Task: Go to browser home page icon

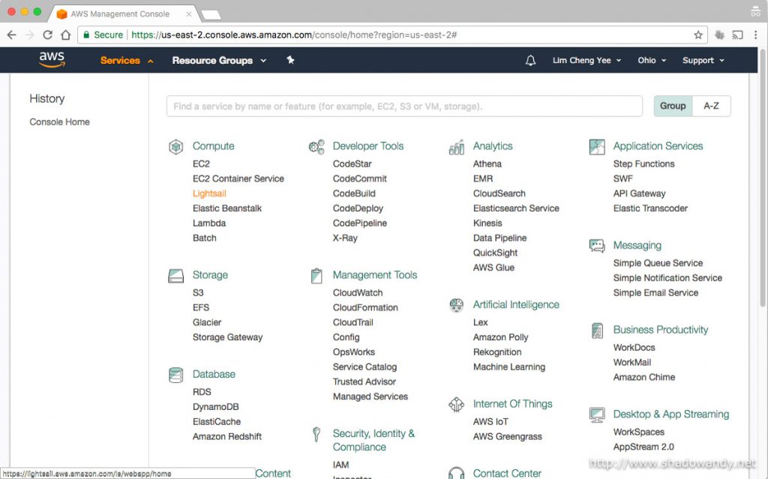Action: 66,35
